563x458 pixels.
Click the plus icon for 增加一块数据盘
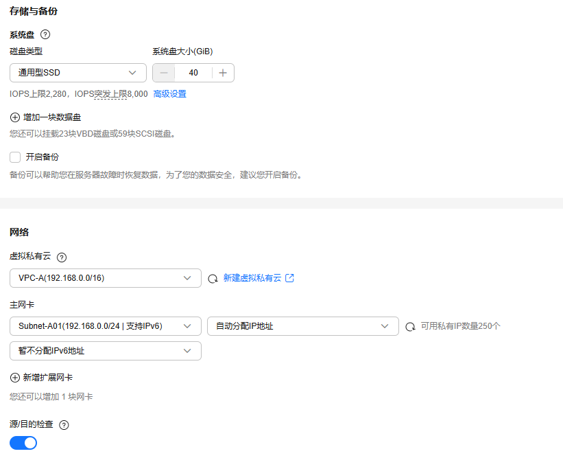point(14,117)
